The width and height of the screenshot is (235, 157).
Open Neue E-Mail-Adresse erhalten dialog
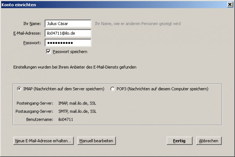[x=43, y=141]
